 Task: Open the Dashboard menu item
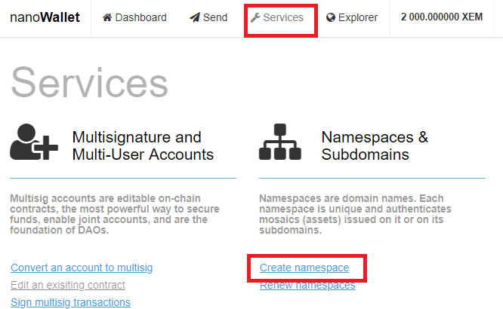134,17
